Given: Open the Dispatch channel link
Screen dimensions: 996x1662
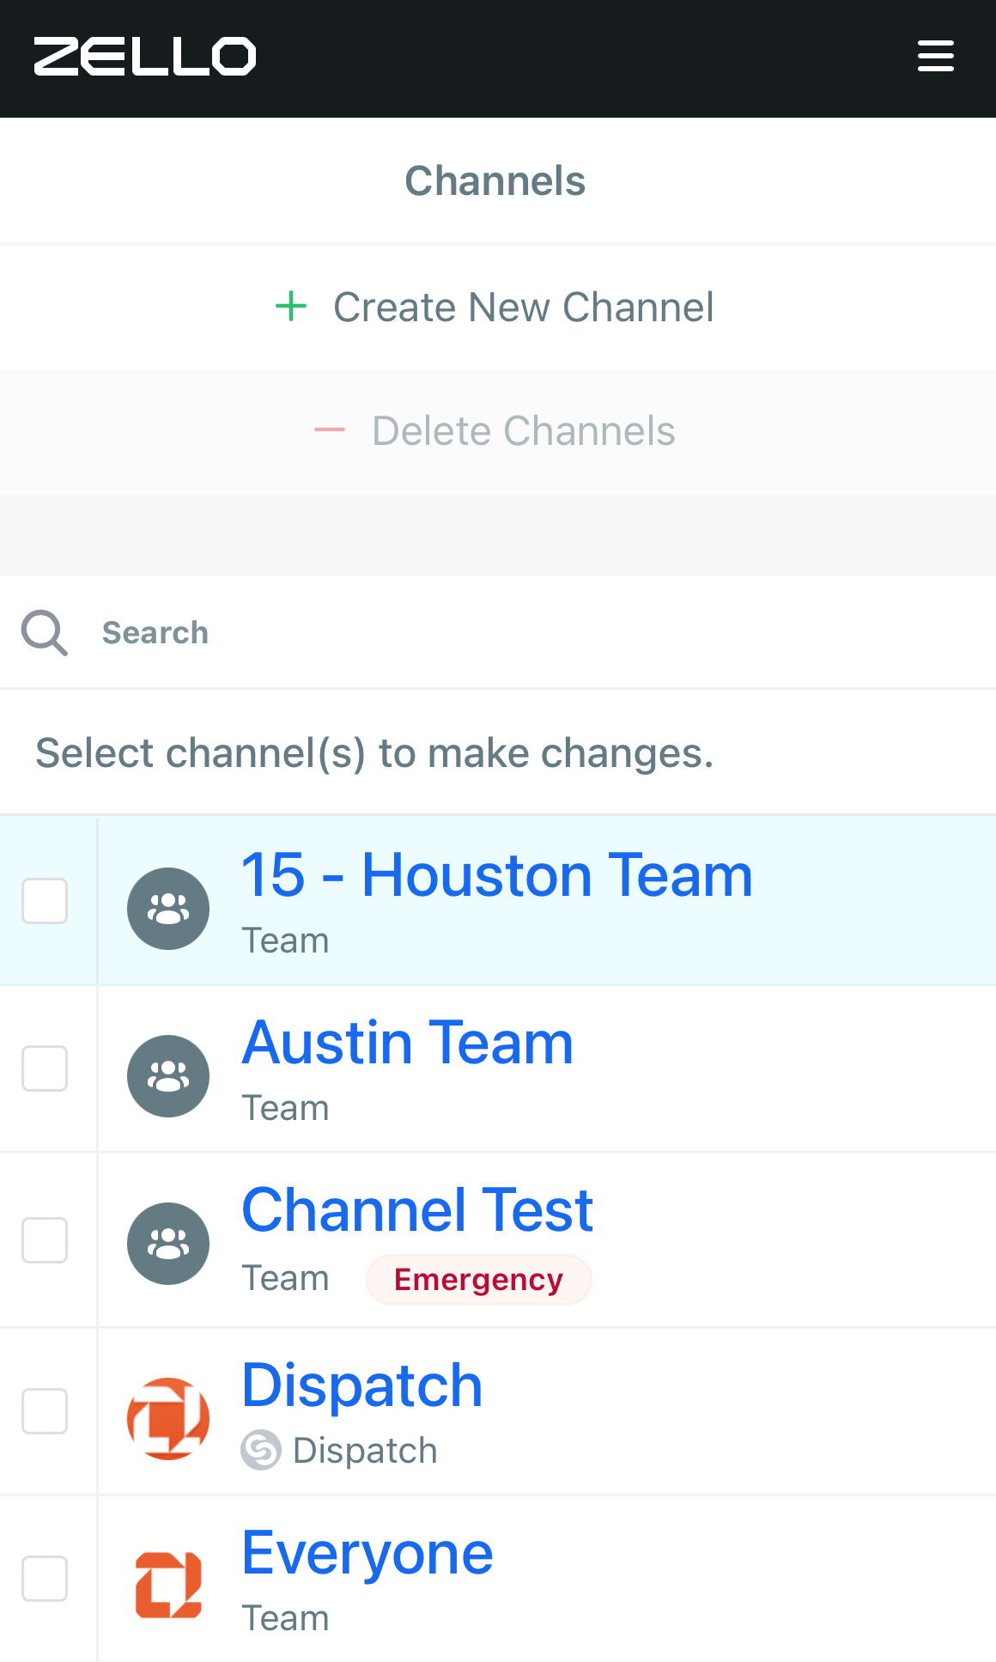Looking at the screenshot, I should (362, 1386).
